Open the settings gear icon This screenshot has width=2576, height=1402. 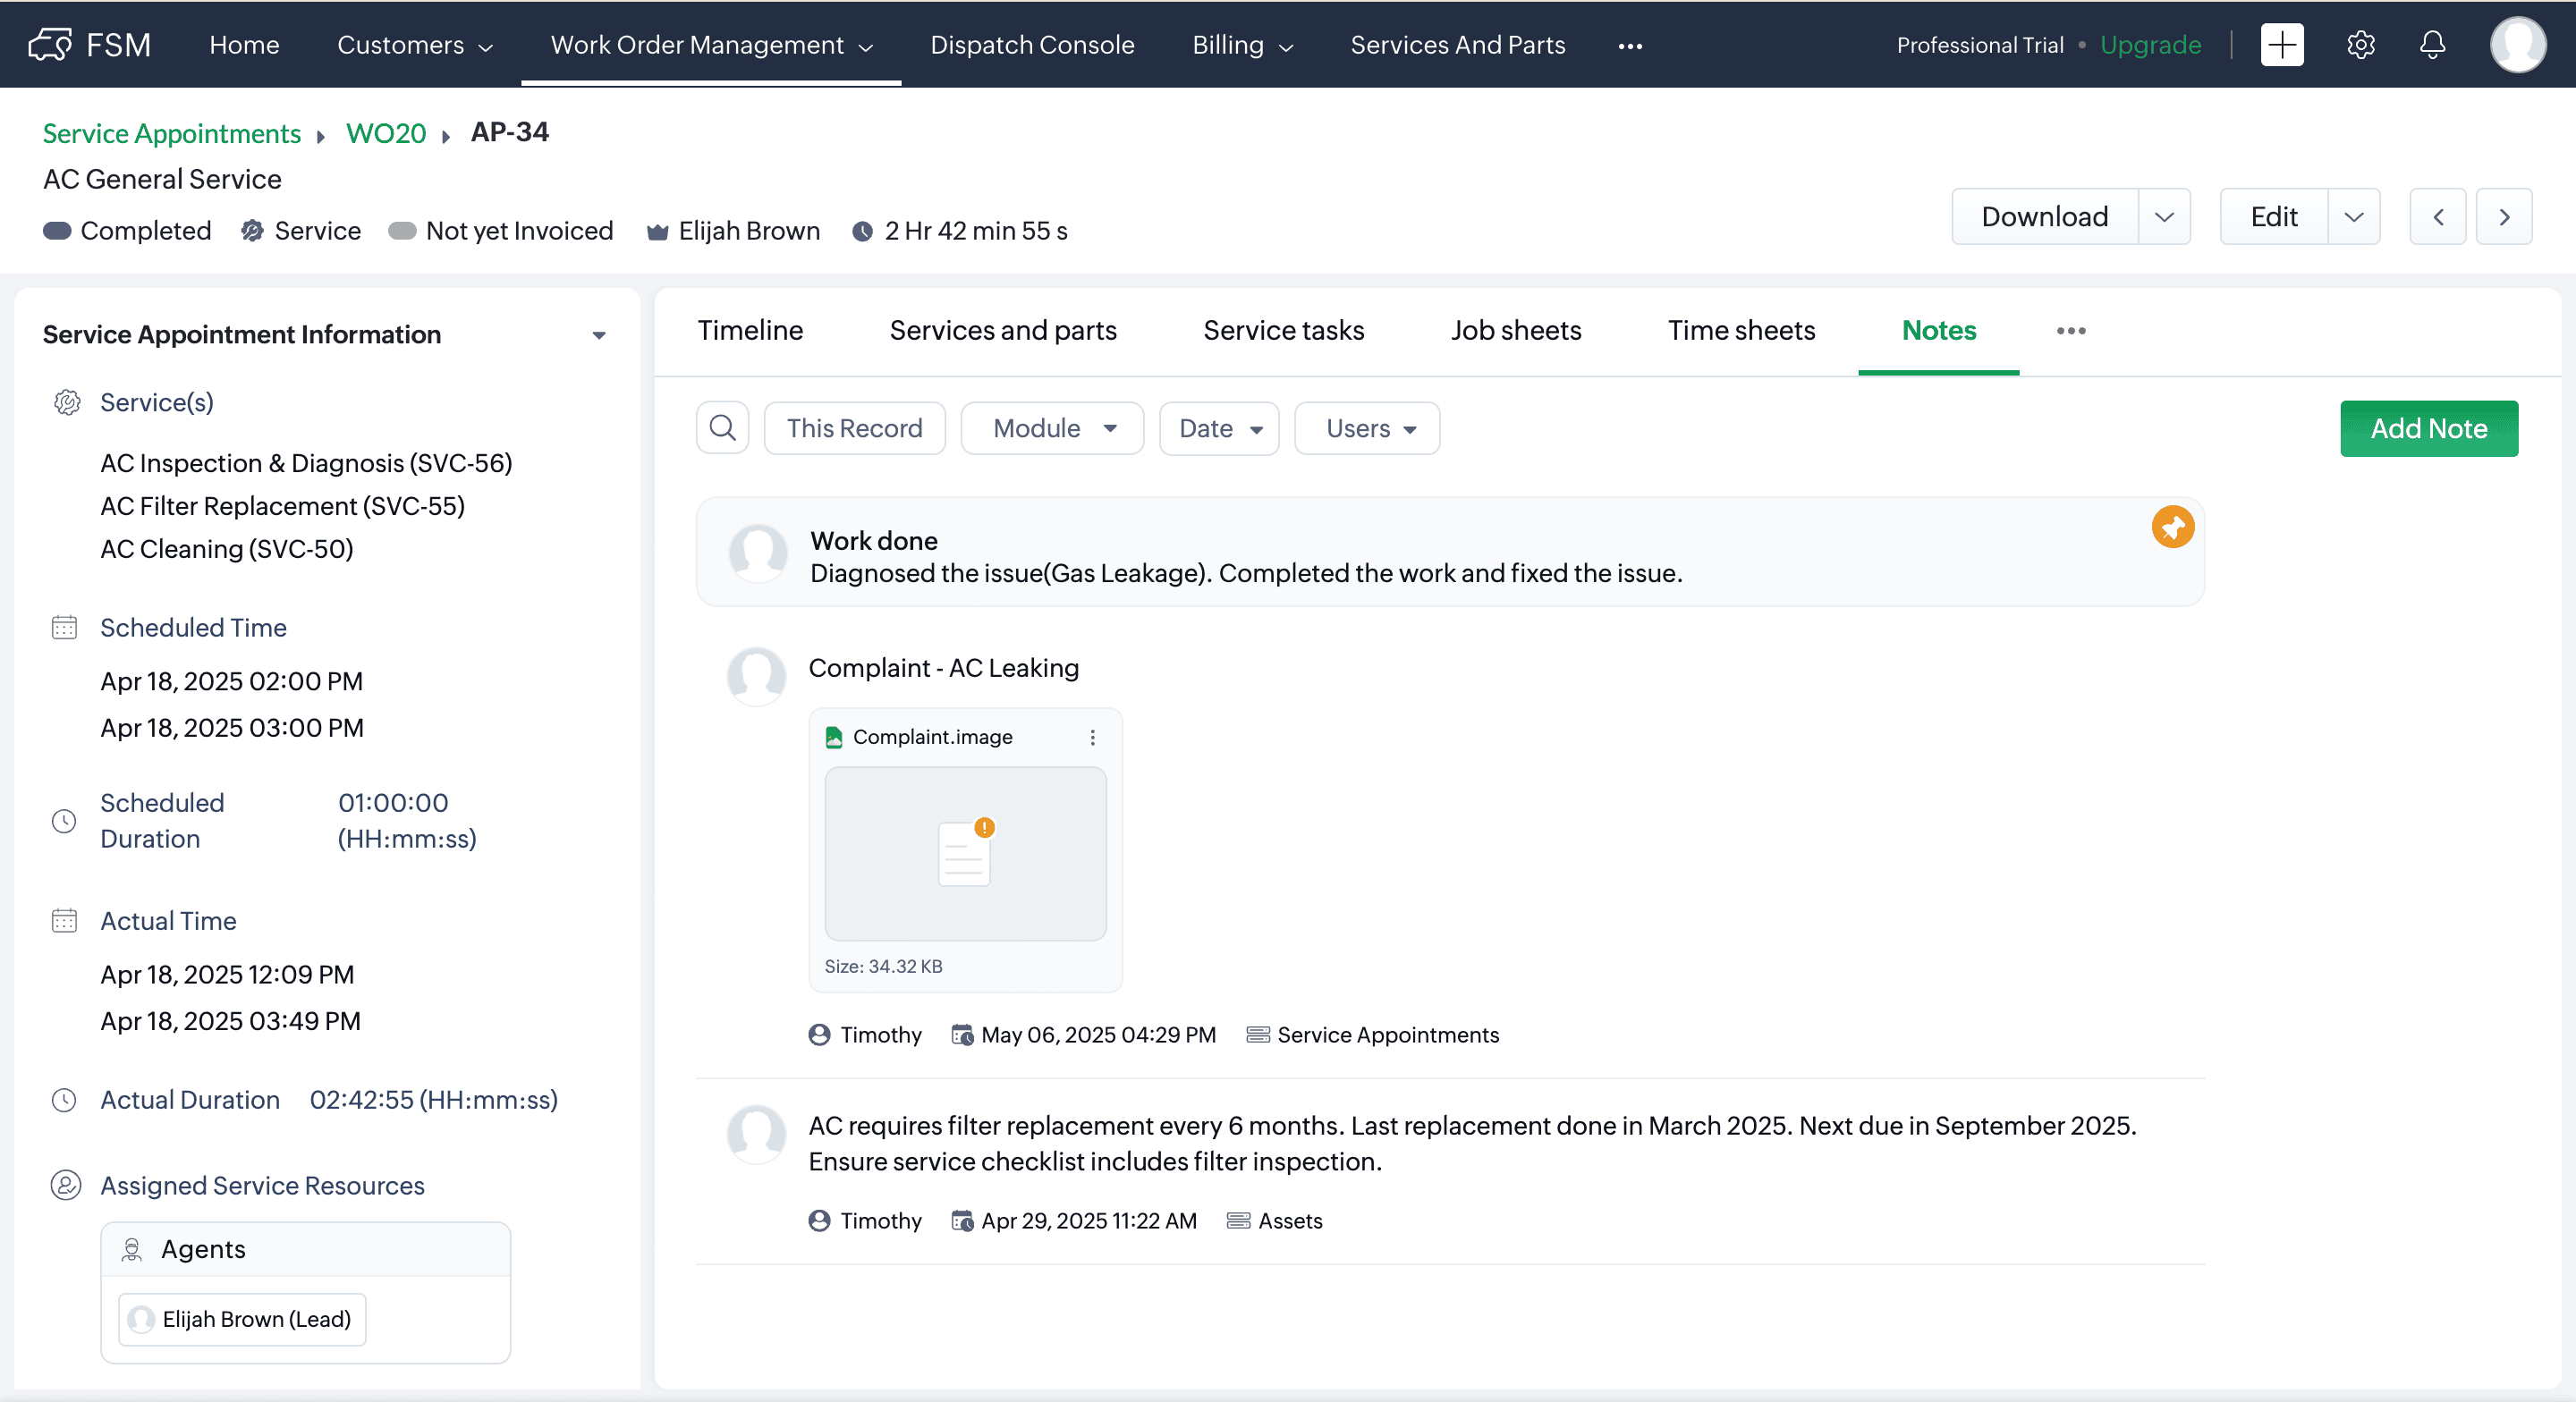[x=2360, y=45]
